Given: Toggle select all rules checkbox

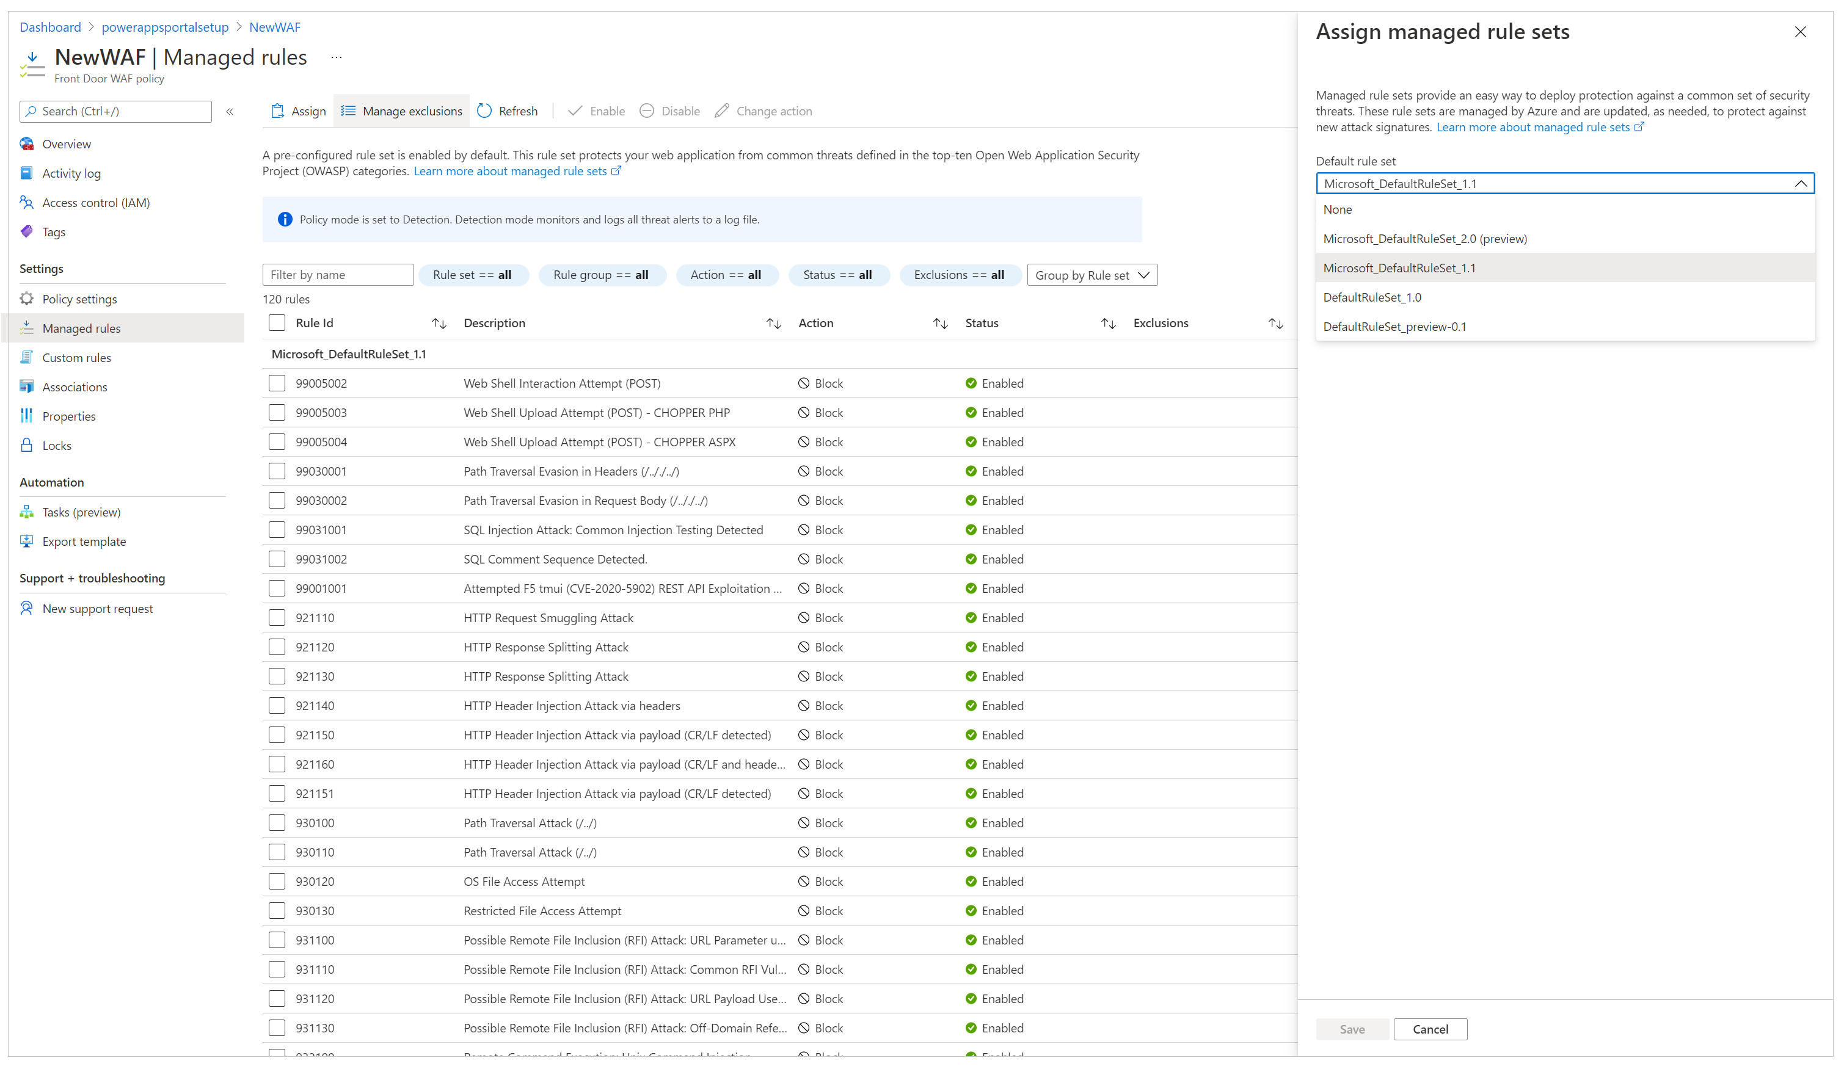Looking at the screenshot, I should coord(277,322).
